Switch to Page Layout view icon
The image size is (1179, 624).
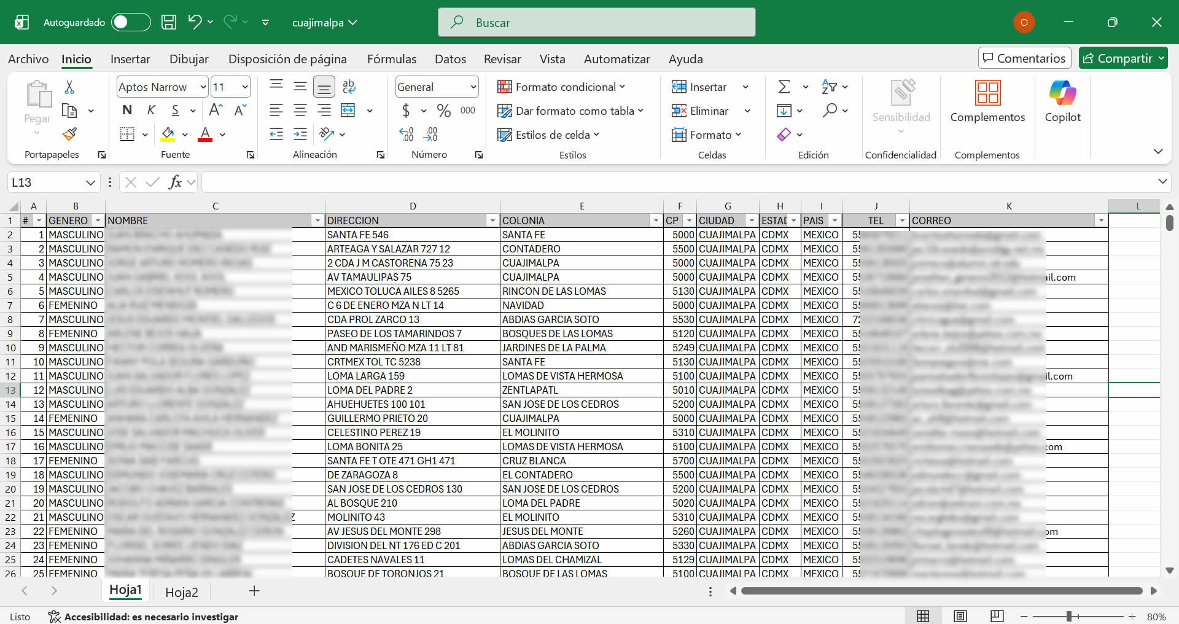(960, 616)
